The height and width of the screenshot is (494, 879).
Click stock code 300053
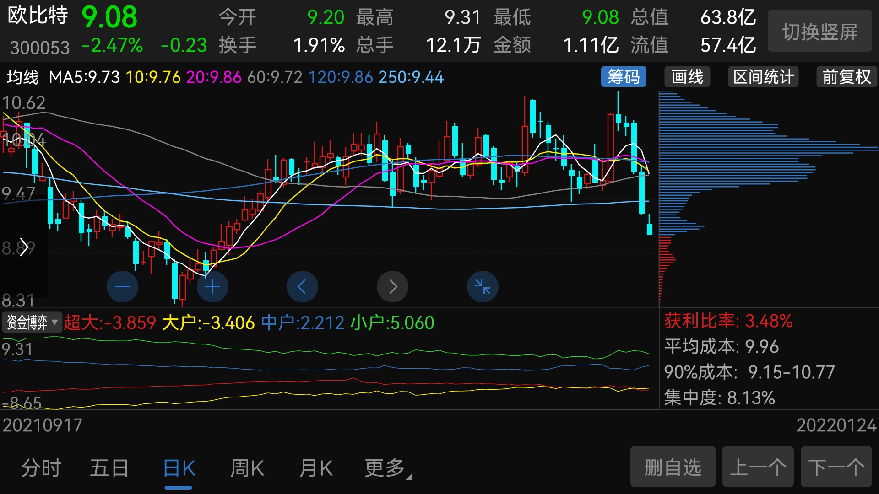pyautogui.click(x=40, y=48)
